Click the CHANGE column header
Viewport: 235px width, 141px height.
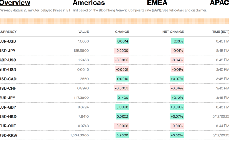[x=122, y=32]
